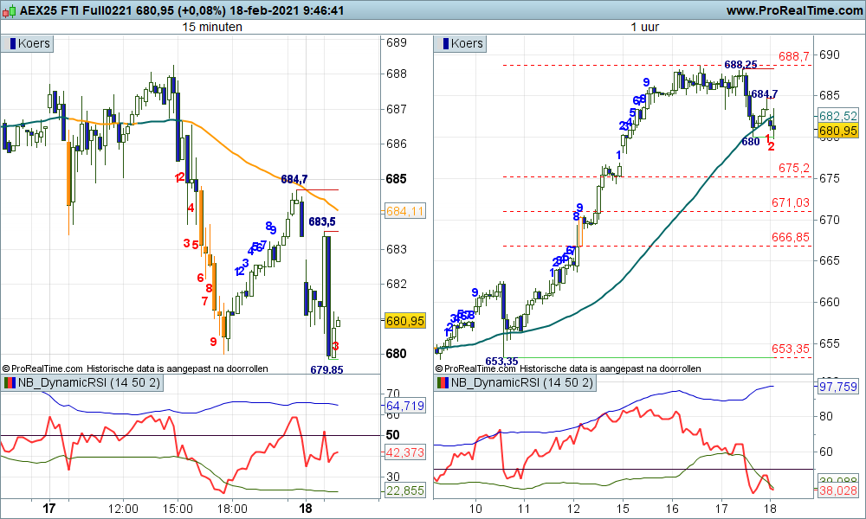
Task: Click the orange 684,11 moving average value label
Action: [404, 211]
